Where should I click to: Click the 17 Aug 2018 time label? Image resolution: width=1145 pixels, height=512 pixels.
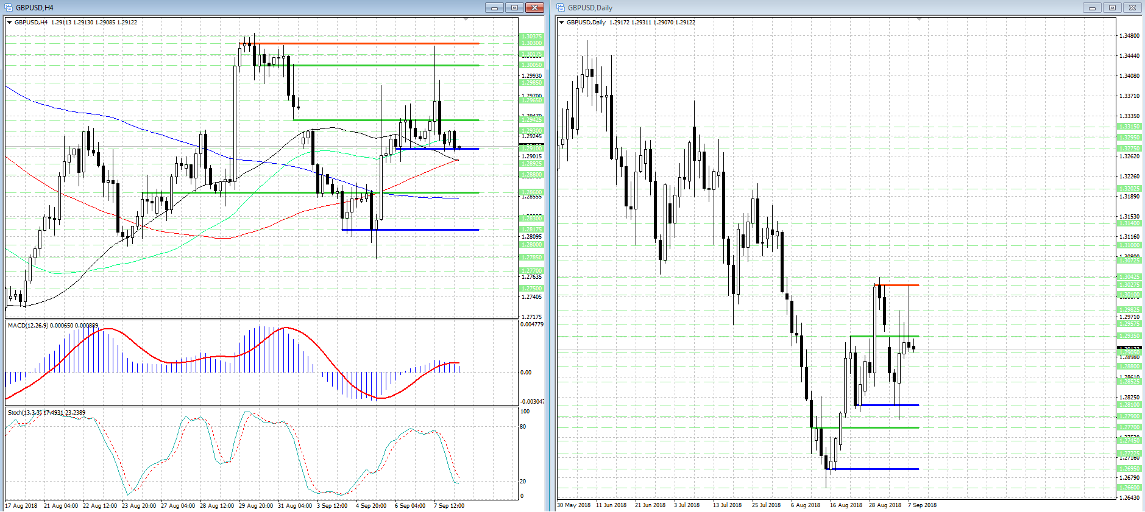(21, 505)
